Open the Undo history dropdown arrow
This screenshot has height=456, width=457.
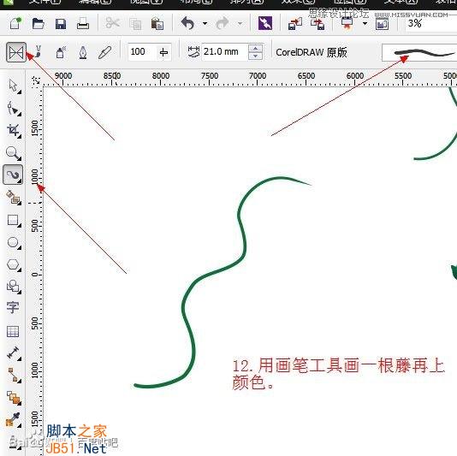pyautogui.click(x=205, y=23)
